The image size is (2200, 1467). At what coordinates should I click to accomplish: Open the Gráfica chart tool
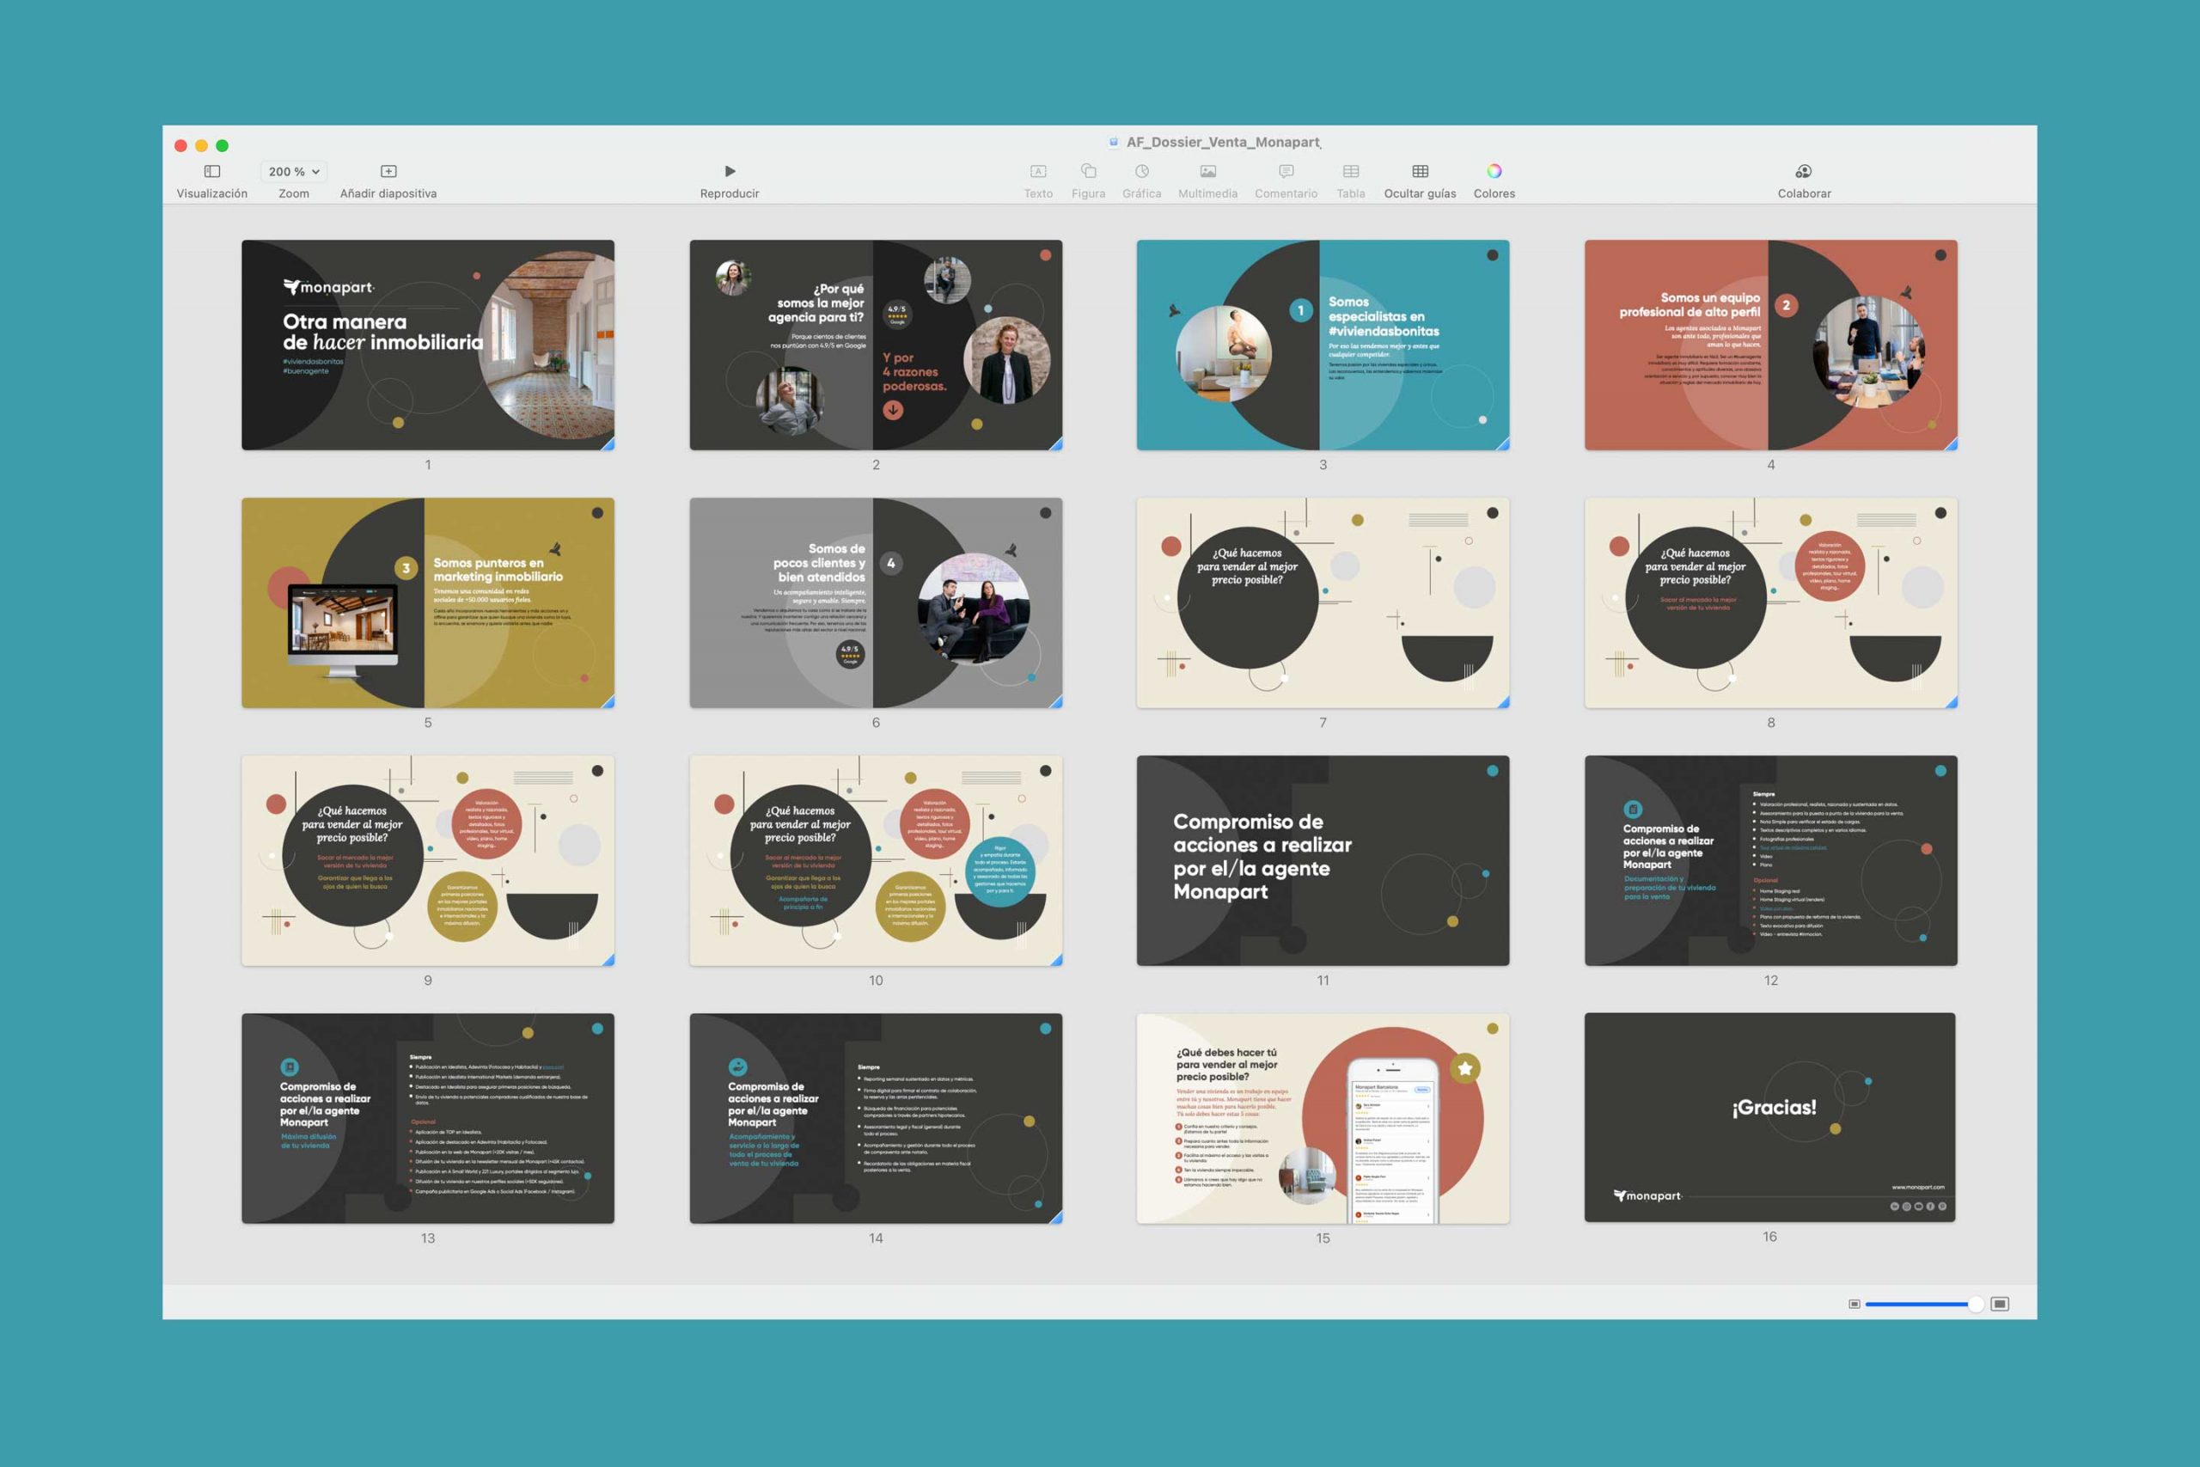(x=1141, y=172)
